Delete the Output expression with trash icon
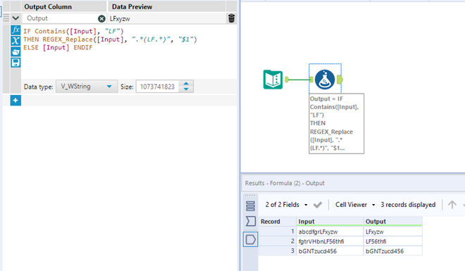The height and width of the screenshot is (271, 465). click(232, 18)
